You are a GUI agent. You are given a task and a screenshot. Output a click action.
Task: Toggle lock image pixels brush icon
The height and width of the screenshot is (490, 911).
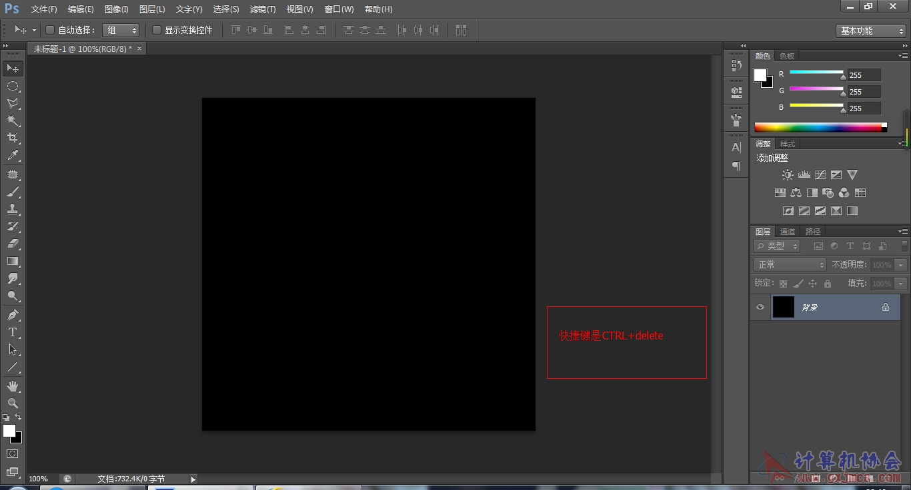point(798,284)
